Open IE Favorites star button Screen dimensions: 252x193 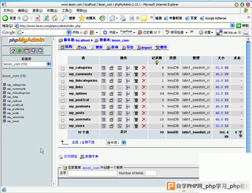[87, 18]
